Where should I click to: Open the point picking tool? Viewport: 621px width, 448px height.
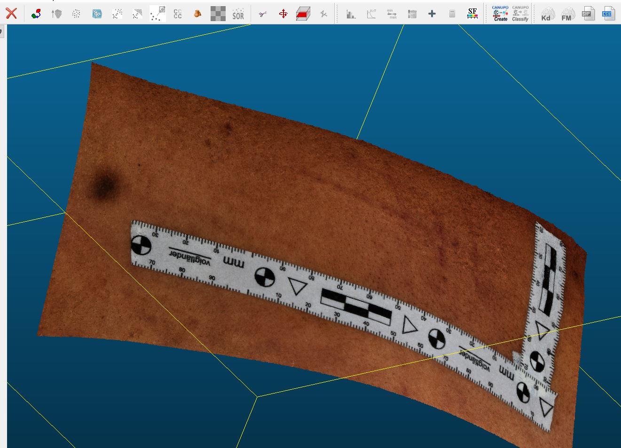tap(157, 14)
